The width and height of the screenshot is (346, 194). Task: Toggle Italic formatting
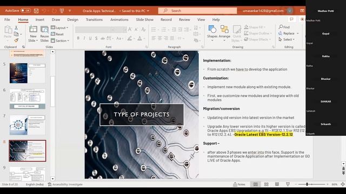click(84, 38)
